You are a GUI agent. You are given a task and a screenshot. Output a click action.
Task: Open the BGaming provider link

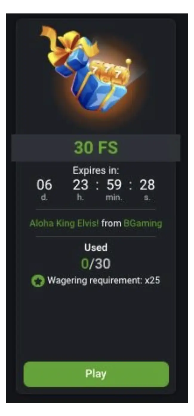point(143,223)
